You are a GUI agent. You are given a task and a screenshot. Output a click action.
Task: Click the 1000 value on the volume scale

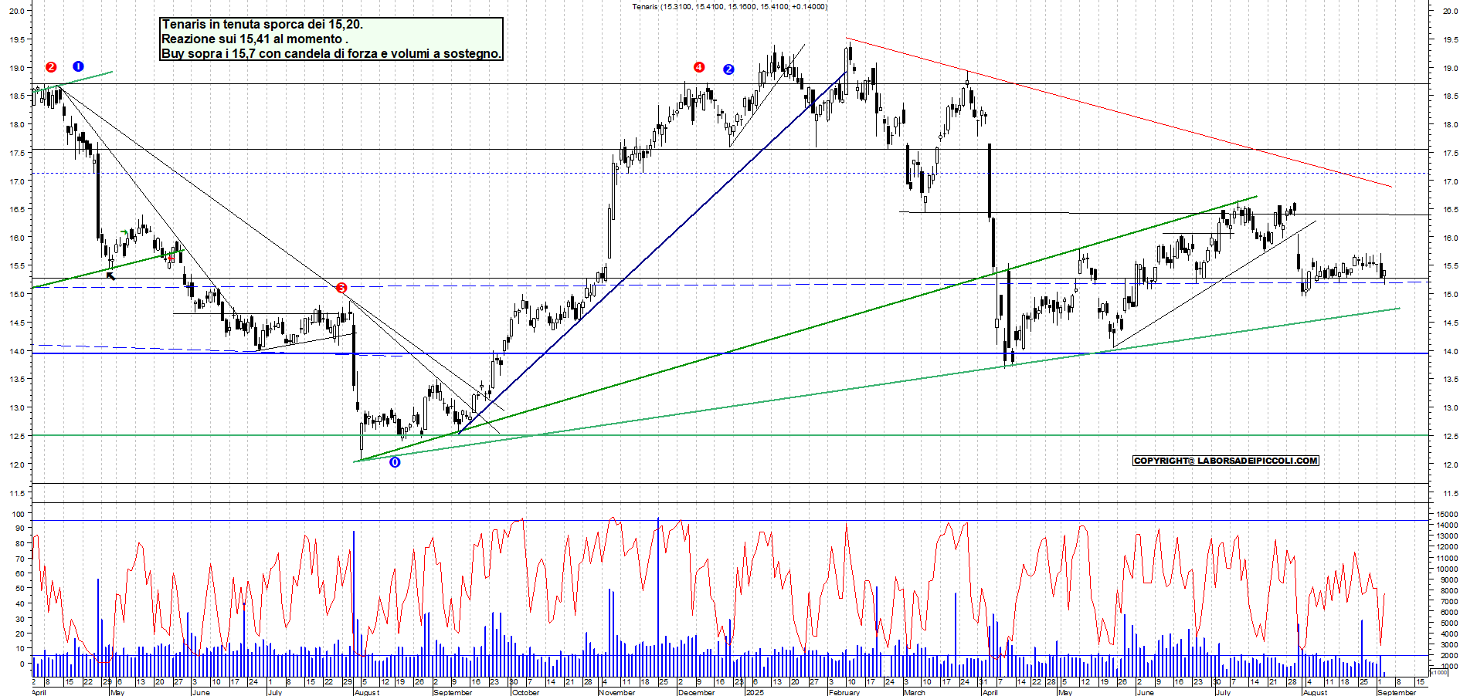(x=1451, y=666)
